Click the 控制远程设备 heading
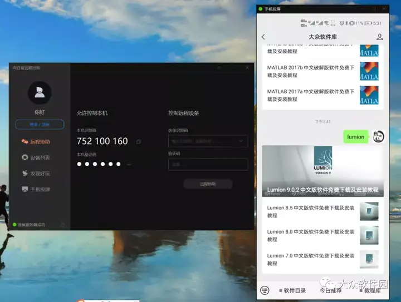This screenshot has width=401, height=302. point(184,113)
